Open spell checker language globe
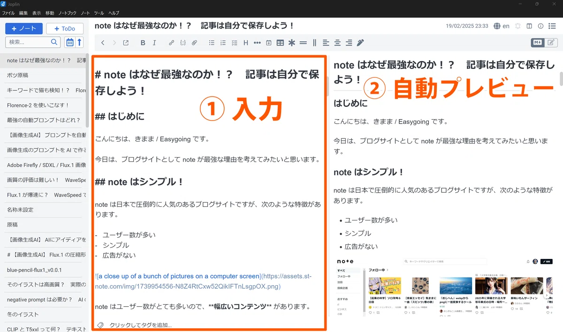Image resolution: width=563 pixels, height=332 pixels. (497, 26)
